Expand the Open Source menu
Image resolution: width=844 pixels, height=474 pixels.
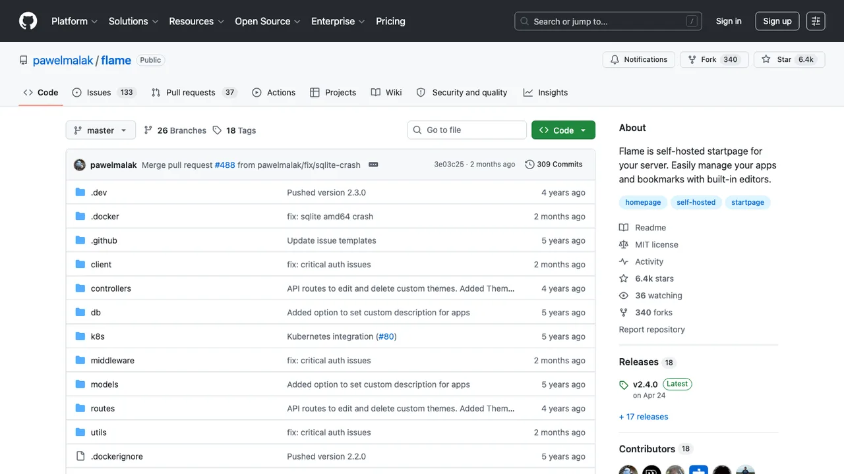tap(268, 21)
